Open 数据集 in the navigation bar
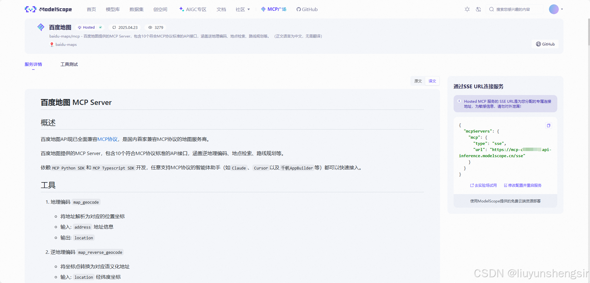This screenshot has height=283, width=590. pos(136,10)
